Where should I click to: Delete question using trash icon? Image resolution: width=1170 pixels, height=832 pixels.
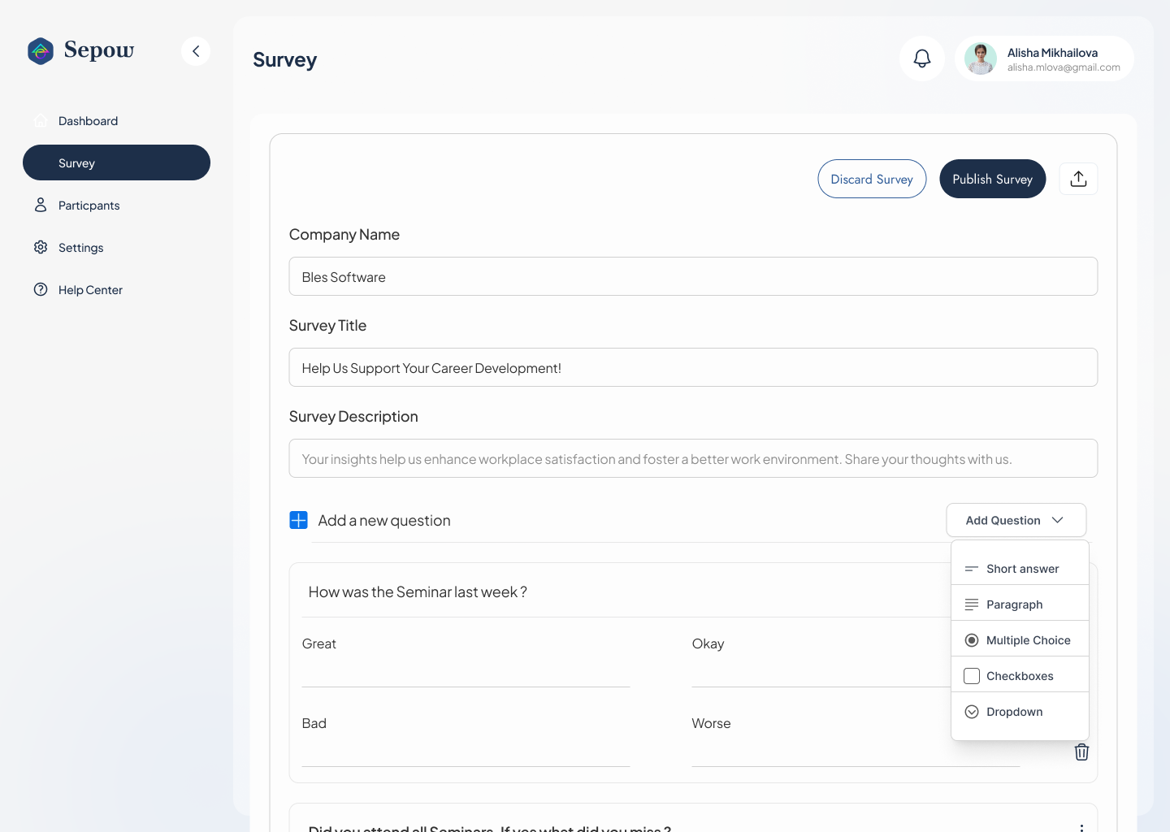pos(1081,752)
